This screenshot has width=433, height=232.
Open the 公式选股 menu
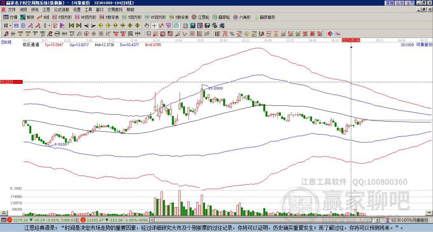click(x=62, y=10)
